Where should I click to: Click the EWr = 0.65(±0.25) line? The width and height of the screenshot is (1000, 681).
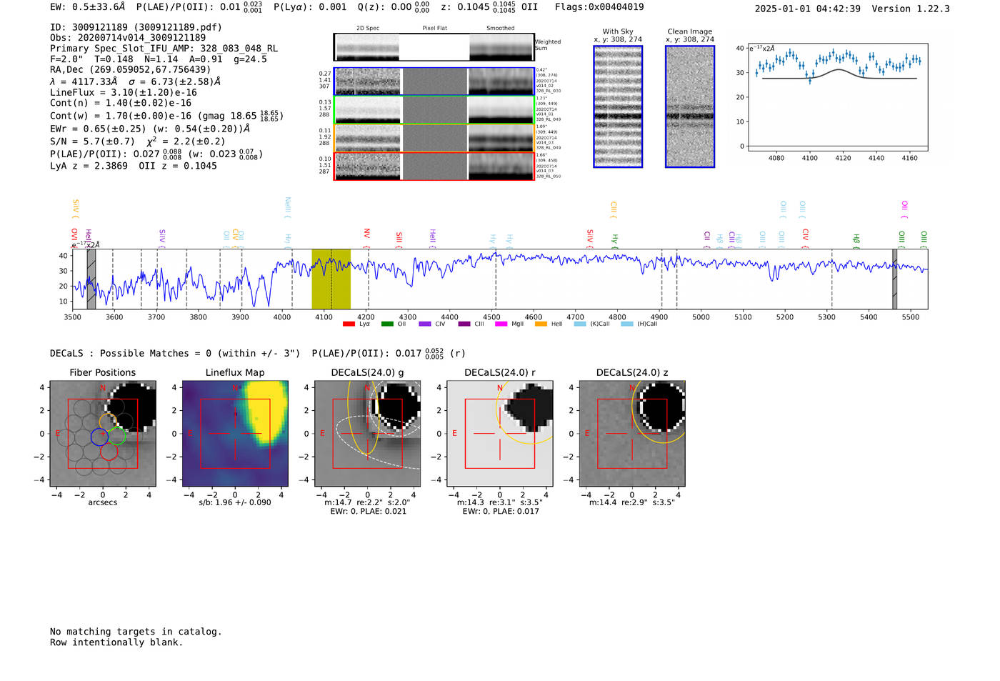pos(150,129)
